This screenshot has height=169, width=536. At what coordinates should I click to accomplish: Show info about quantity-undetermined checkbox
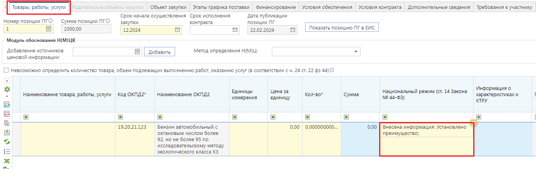point(332,70)
